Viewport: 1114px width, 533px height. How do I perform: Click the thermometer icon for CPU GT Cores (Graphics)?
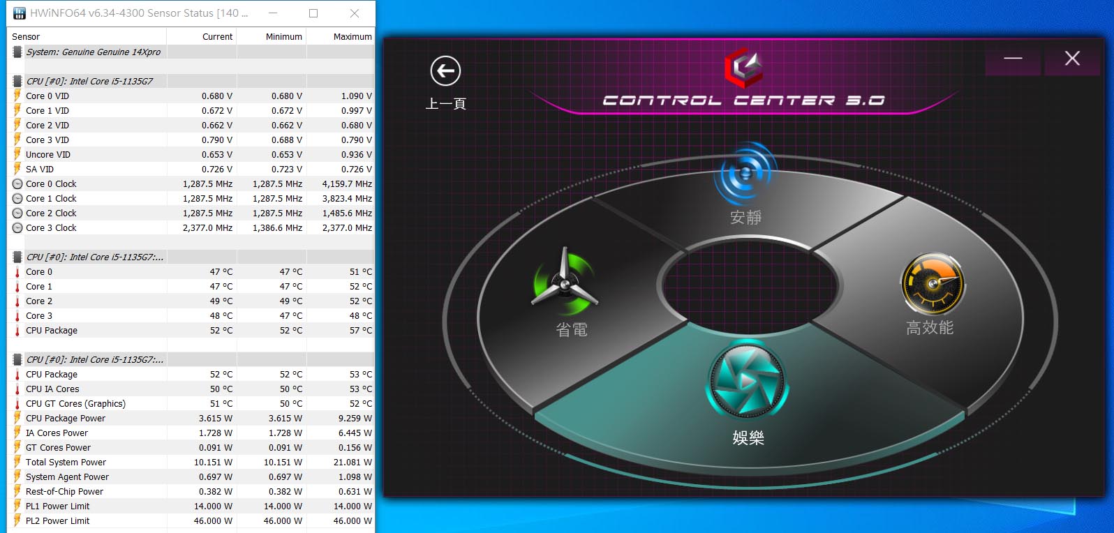[17, 404]
